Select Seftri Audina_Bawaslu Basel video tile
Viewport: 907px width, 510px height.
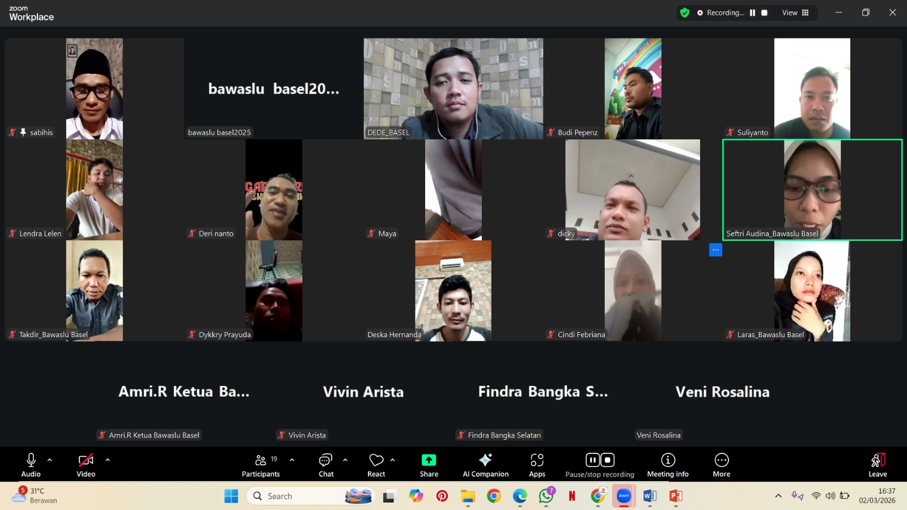(x=812, y=190)
